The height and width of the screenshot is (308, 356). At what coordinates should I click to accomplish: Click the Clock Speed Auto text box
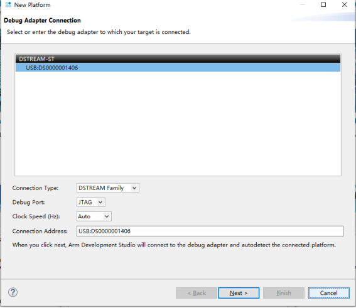[90, 216]
